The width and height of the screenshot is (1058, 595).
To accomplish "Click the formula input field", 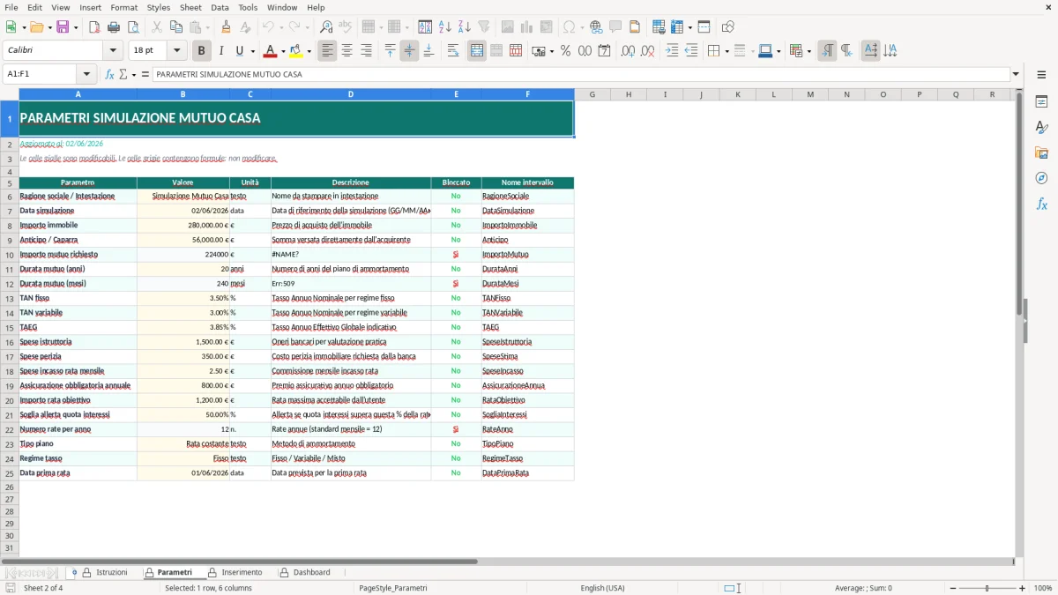I will pos(580,74).
